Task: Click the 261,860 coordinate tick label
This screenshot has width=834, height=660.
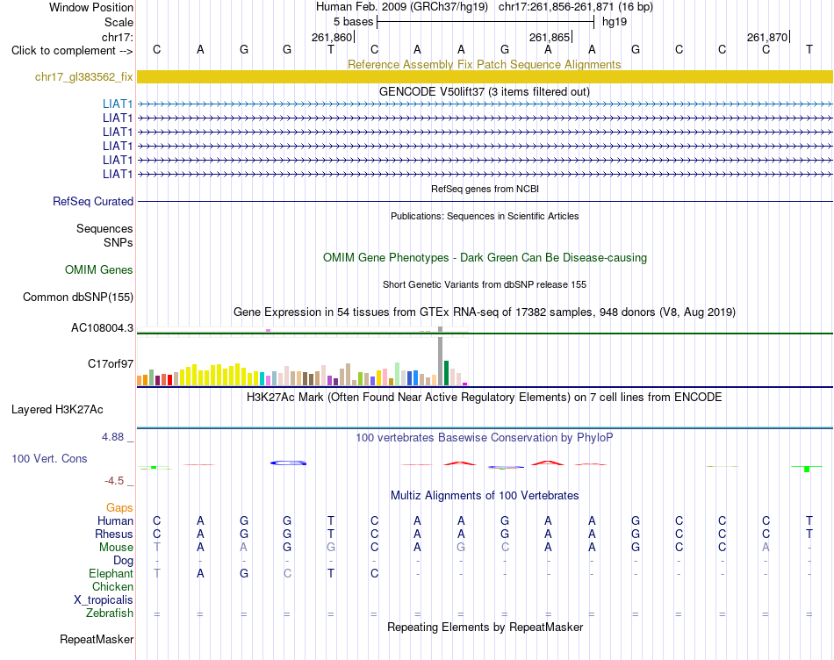Action: 332,37
